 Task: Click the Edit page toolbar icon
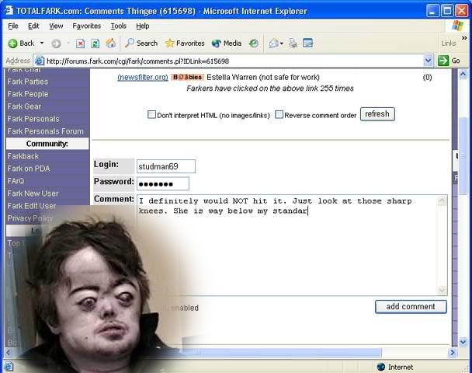[307, 44]
